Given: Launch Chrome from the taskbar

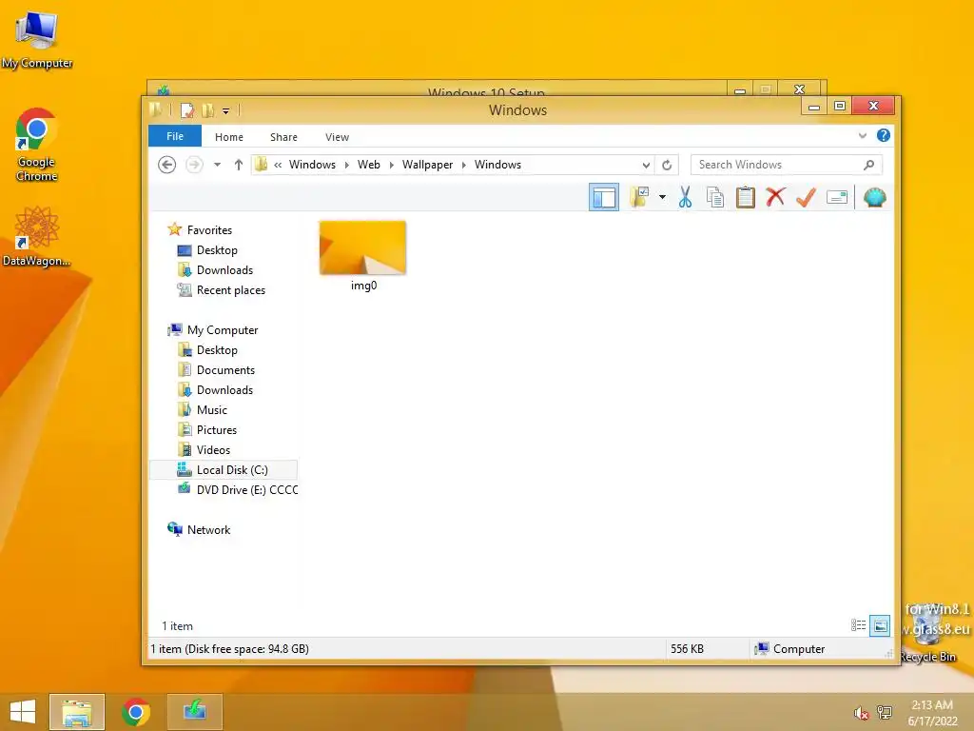Looking at the screenshot, I should coord(136,712).
